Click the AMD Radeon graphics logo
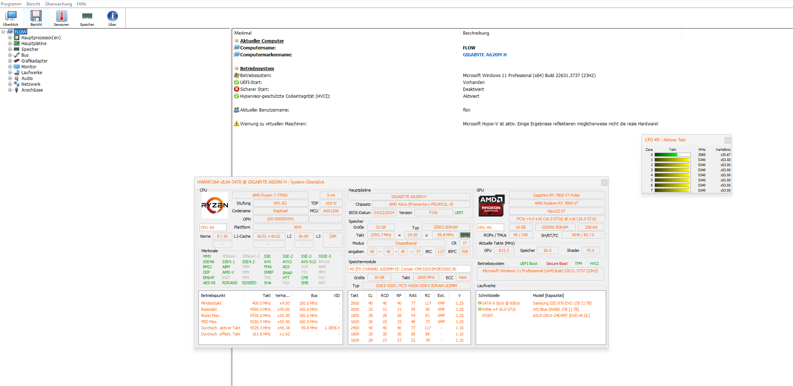Screen dimensions: 793x386 (x=491, y=205)
